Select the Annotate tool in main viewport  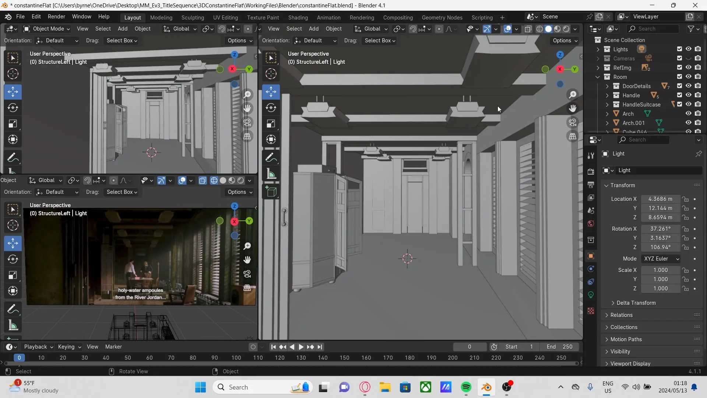pyautogui.click(x=271, y=158)
